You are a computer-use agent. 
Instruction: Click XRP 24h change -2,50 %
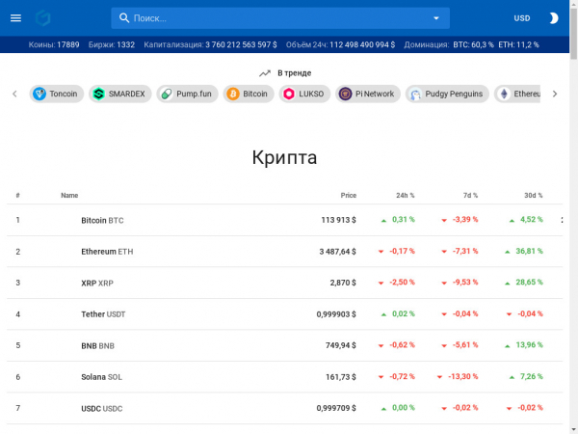point(402,283)
